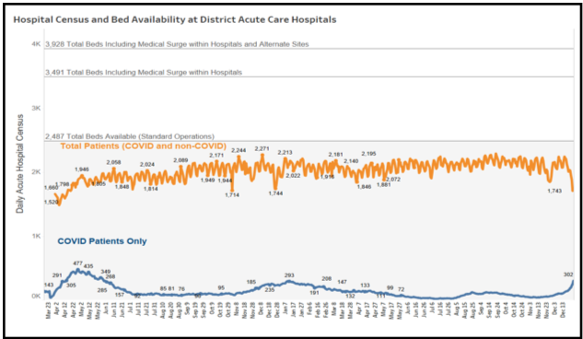Click the 185 COVID data label
Screen dimensions: 583x339
[x=251, y=283]
